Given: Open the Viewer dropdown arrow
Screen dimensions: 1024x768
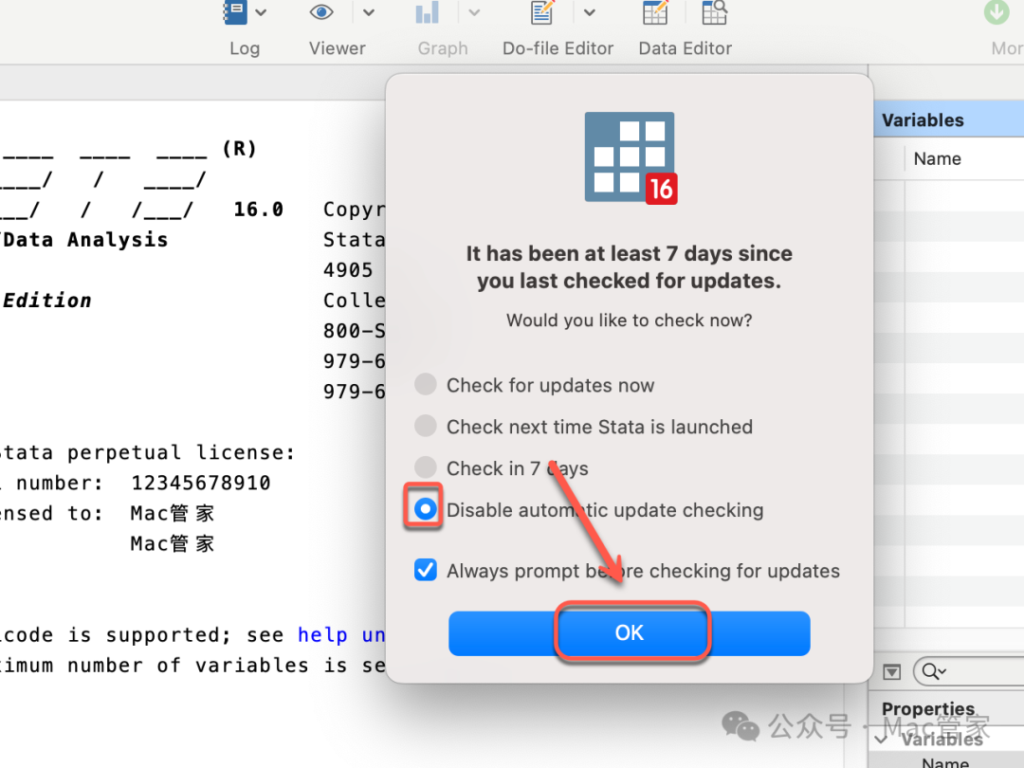Looking at the screenshot, I should [x=369, y=12].
